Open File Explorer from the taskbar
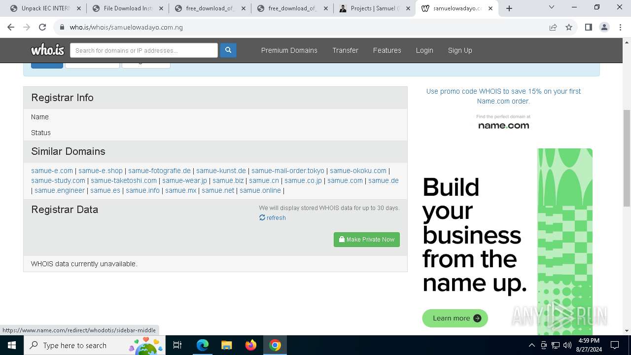Viewport: 631px width, 355px height. click(226, 345)
